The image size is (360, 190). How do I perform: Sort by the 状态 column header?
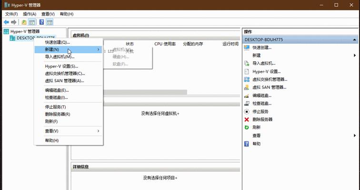[x=130, y=44]
